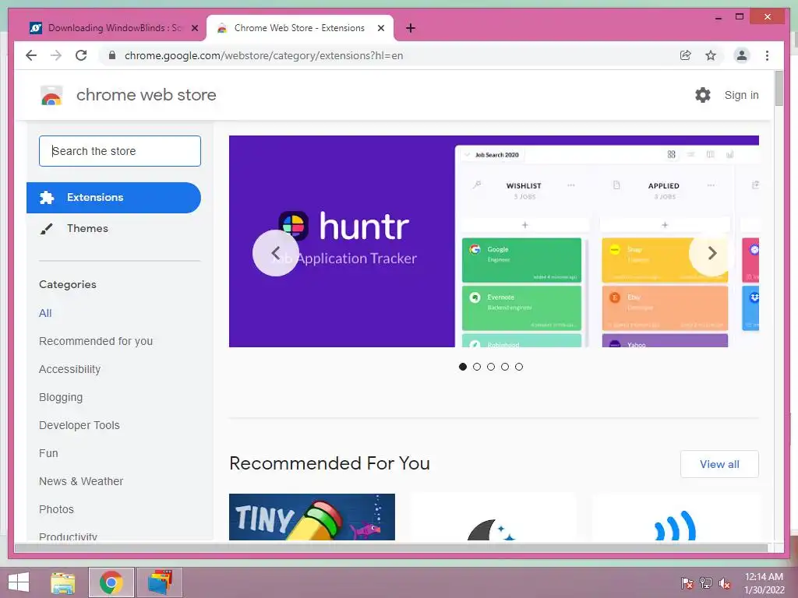Image resolution: width=798 pixels, height=598 pixels.
Task: Open the taskbar clock showing 12:14 AM
Action: pyautogui.click(x=764, y=583)
